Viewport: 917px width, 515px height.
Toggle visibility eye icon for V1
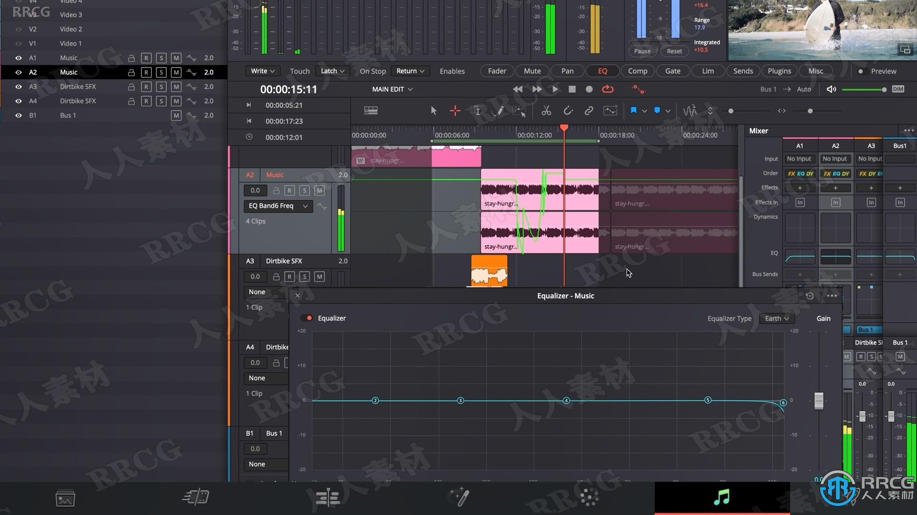click(x=19, y=43)
